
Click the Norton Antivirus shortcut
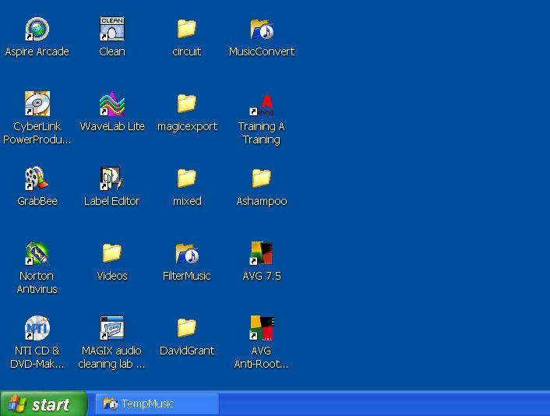point(37,254)
